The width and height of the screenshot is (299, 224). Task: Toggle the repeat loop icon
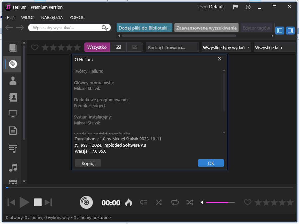tap(174, 202)
